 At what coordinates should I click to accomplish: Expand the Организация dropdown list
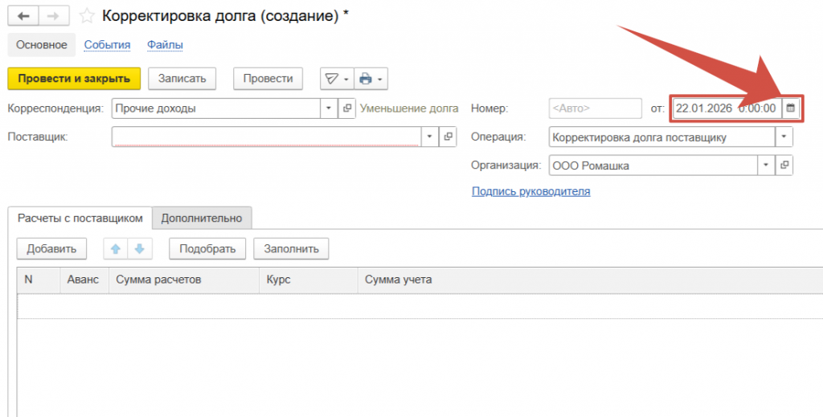pos(766,166)
